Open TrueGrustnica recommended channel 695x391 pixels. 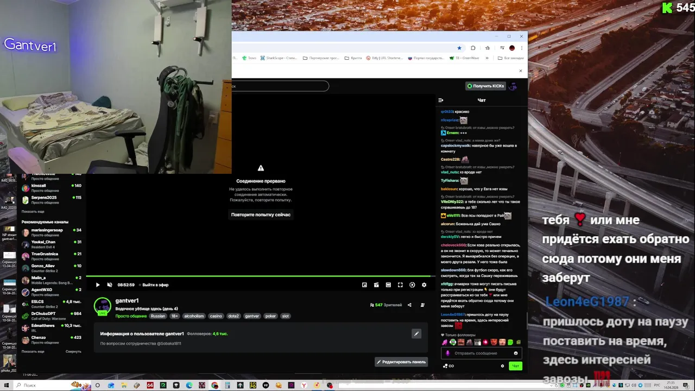pyautogui.click(x=52, y=256)
